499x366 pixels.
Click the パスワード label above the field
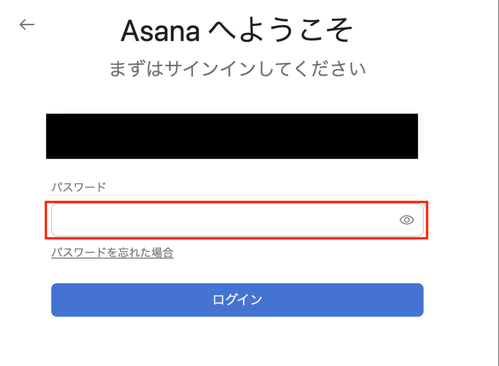pos(78,187)
